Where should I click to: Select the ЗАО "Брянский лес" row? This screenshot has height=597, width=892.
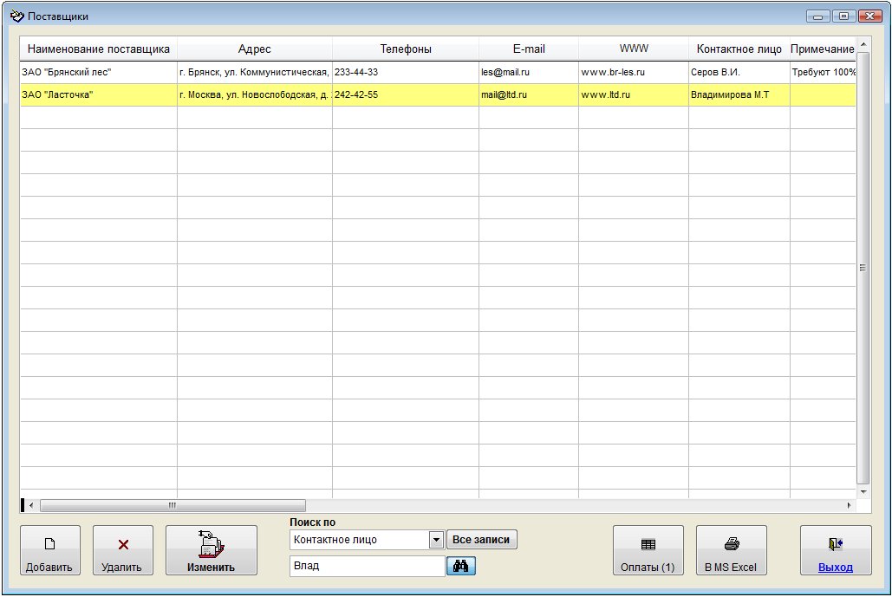[x=438, y=72]
